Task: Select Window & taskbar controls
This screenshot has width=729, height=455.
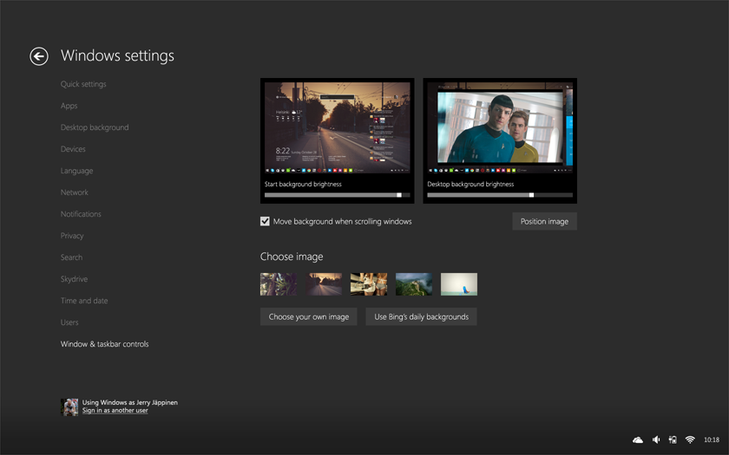Action: [105, 344]
